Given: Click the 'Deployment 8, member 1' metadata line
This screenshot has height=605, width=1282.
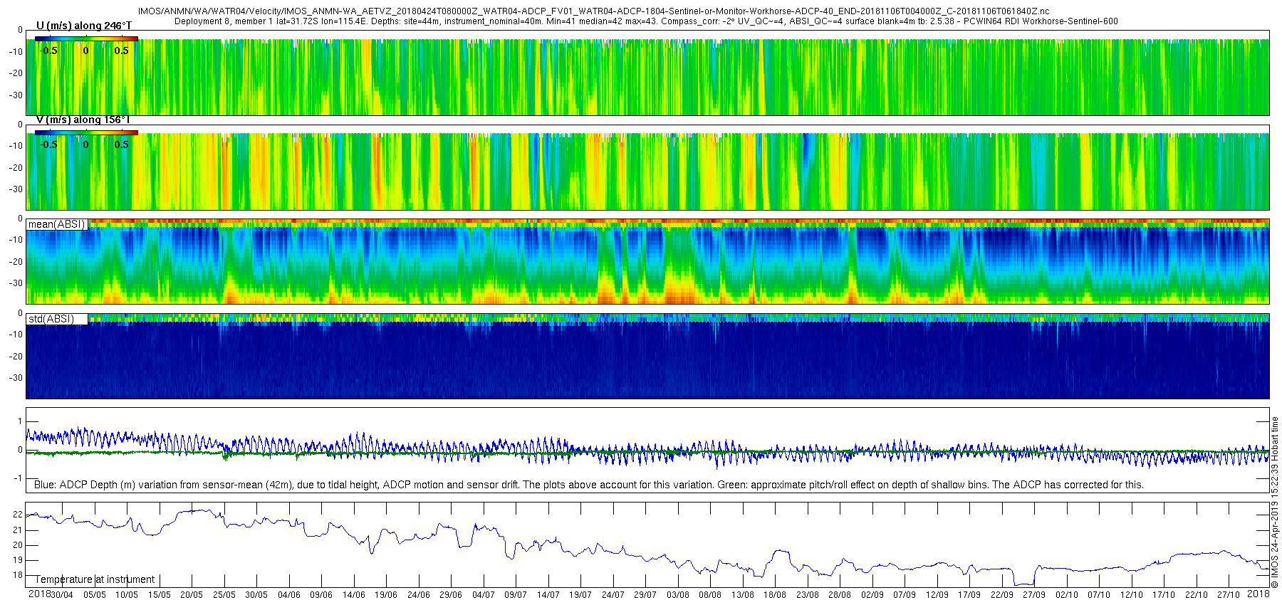Looking at the screenshot, I should pos(646,21).
